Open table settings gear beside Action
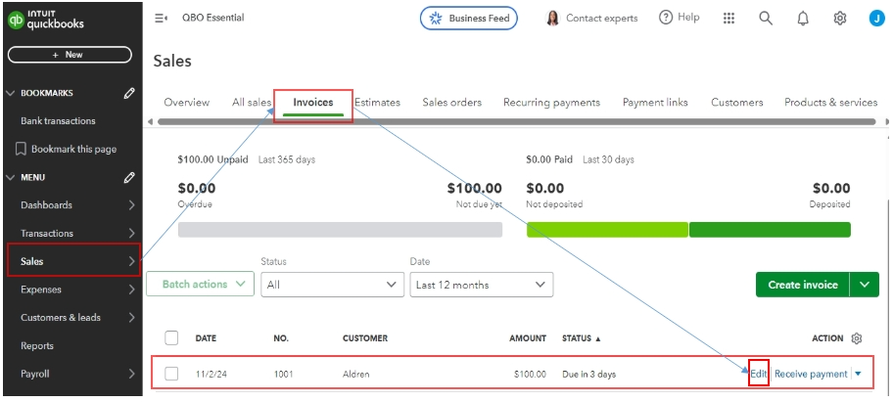This screenshot has width=893, height=402. click(x=857, y=338)
